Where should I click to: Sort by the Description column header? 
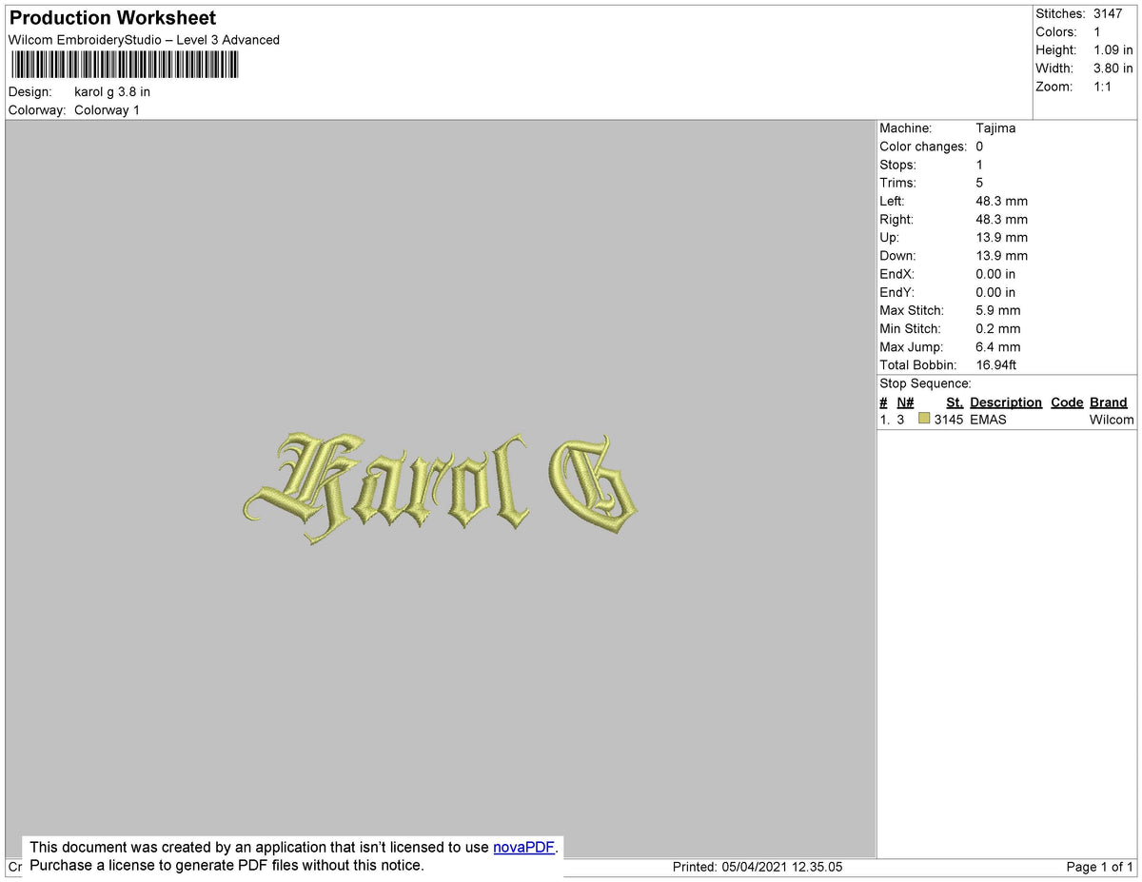click(1006, 402)
